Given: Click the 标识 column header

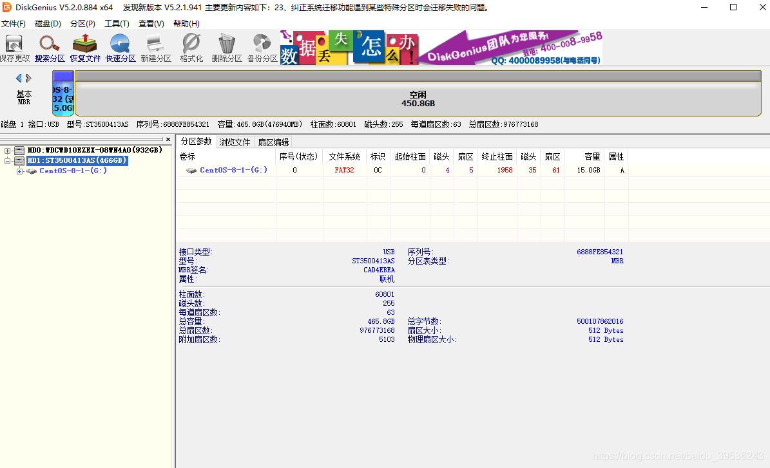Looking at the screenshot, I should click(x=378, y=156).
